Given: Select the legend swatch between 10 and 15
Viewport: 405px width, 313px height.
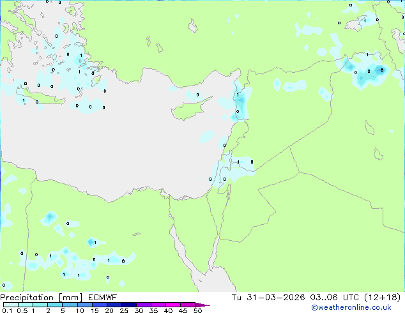Looking at the screenshot, I should pos(84,305).
